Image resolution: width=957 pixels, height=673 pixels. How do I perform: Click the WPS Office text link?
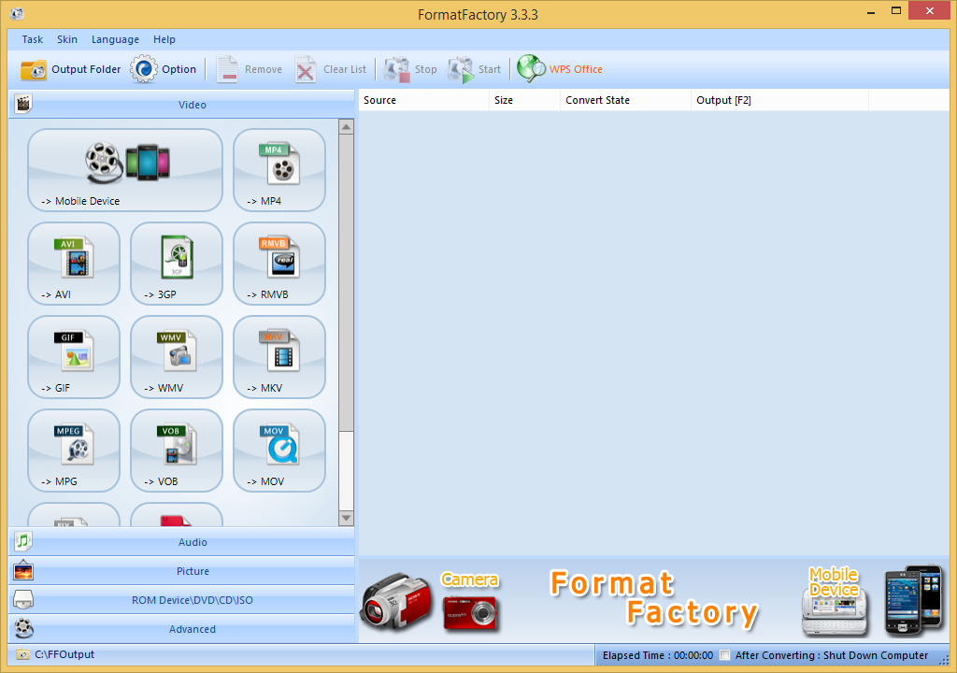pos(576,69)
